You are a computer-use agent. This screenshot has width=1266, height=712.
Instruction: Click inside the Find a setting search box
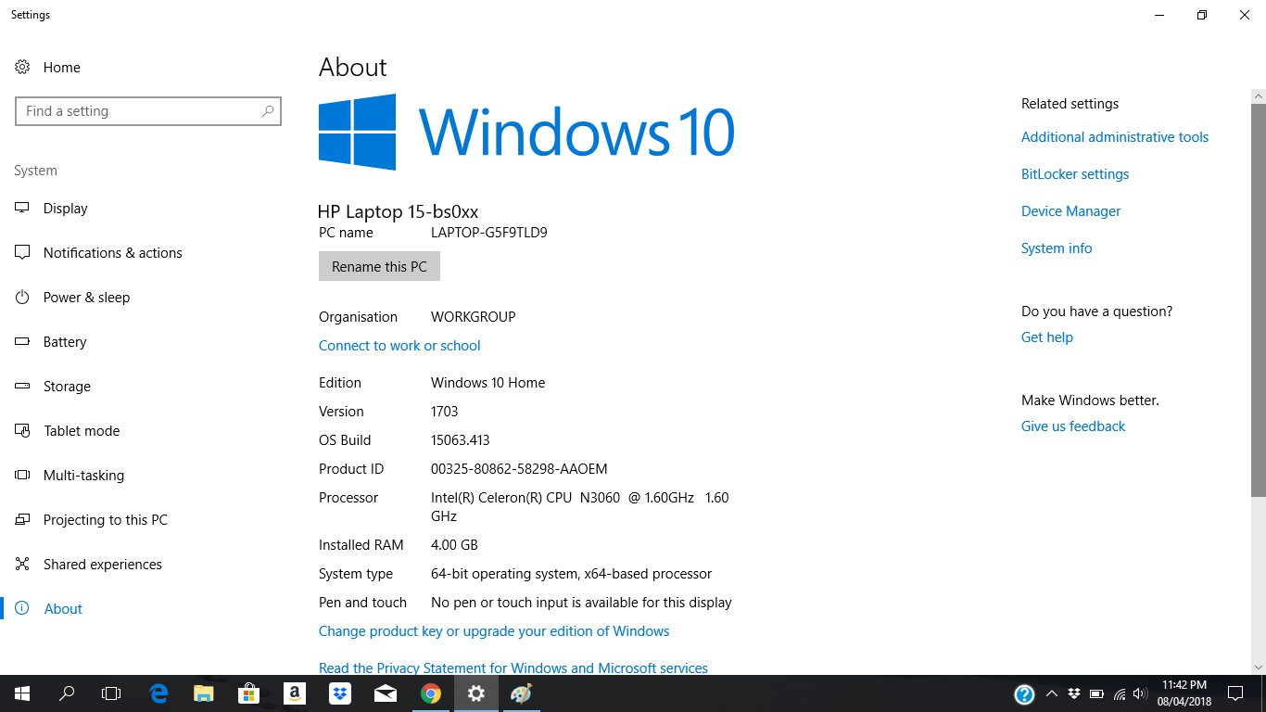click(x=148, y=110)
